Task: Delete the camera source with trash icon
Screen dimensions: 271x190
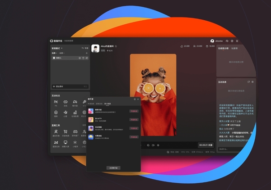Action: pos(83,58)
